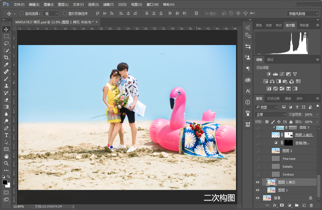Select the Clone Stamp tool
This screenshot has width=322, height=210.
click(x=6, y=86)
